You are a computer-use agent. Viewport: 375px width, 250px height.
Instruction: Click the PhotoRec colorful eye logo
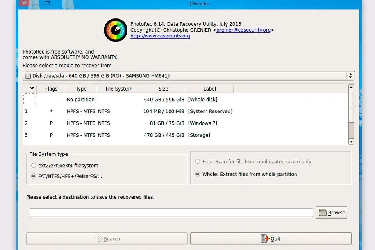coord(116,30)
